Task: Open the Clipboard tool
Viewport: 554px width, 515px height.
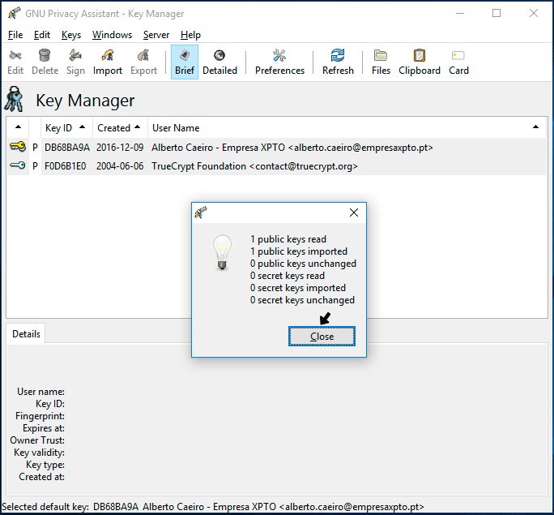Action: coord(420,62)
